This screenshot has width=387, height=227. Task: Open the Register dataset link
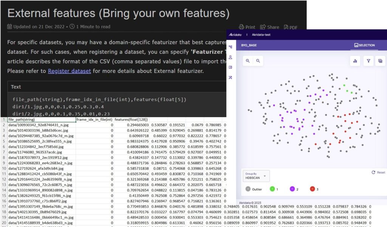70,71
